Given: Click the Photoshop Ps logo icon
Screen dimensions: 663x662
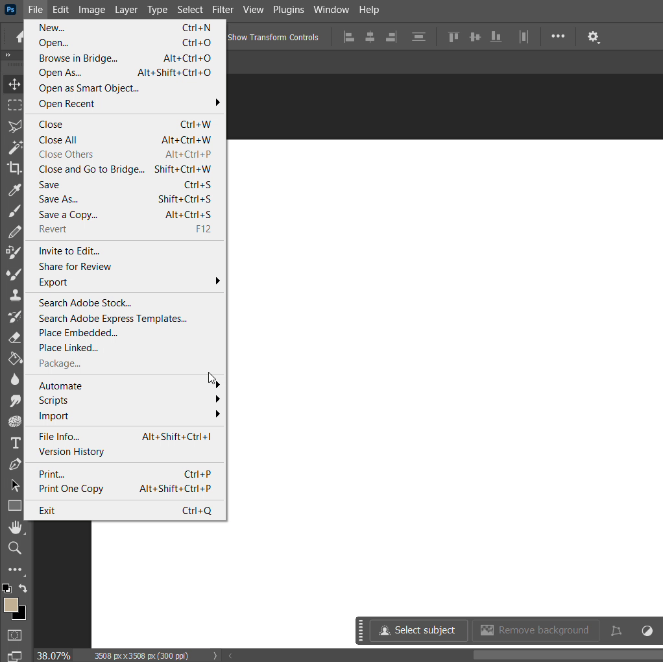Looking at the screenshot, I should click(x=10, y=9).
